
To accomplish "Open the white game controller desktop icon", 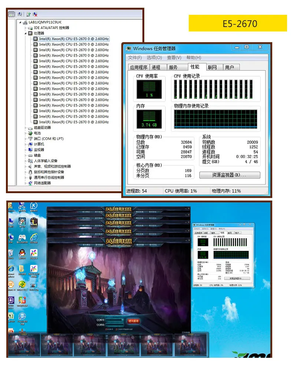I will coord(22,238).
